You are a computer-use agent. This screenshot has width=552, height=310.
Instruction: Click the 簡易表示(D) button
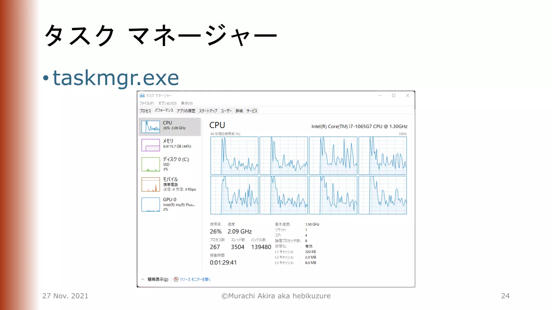point(158,279)
